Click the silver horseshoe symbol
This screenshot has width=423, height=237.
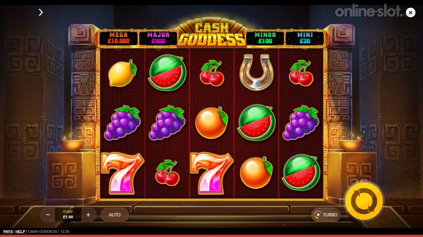tap(256, 72)
